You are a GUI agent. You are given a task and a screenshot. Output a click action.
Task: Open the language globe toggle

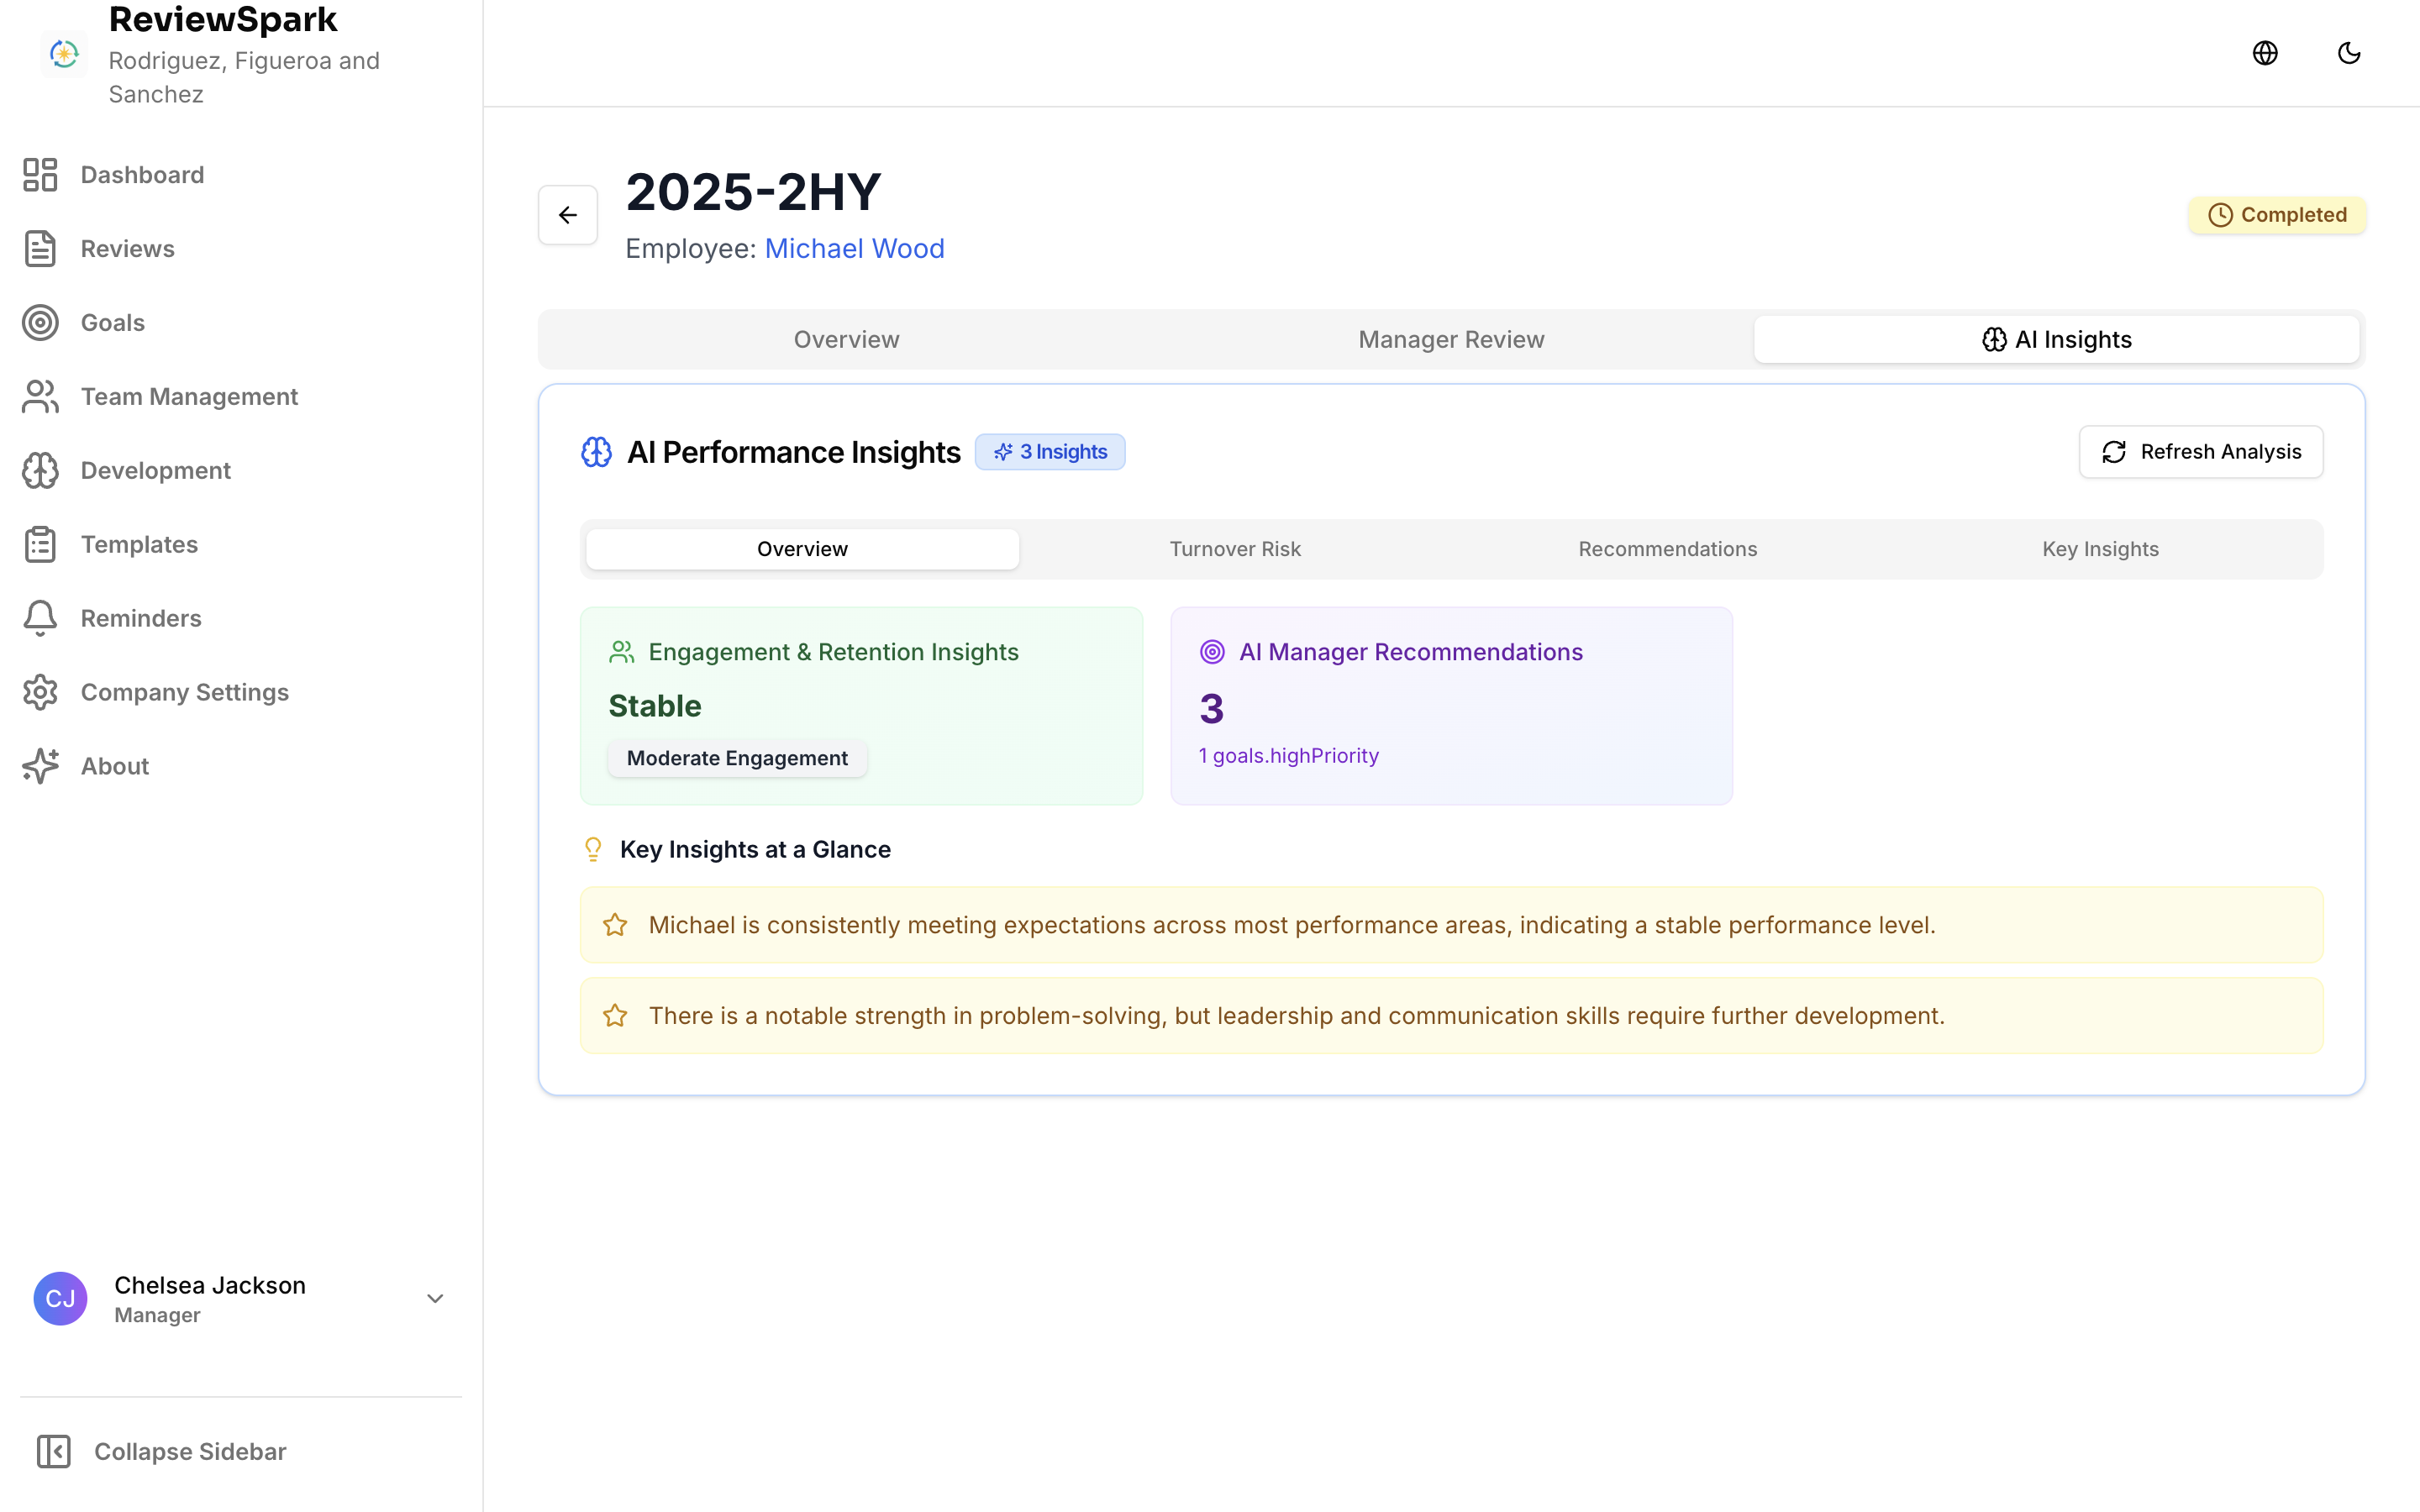2265,52
